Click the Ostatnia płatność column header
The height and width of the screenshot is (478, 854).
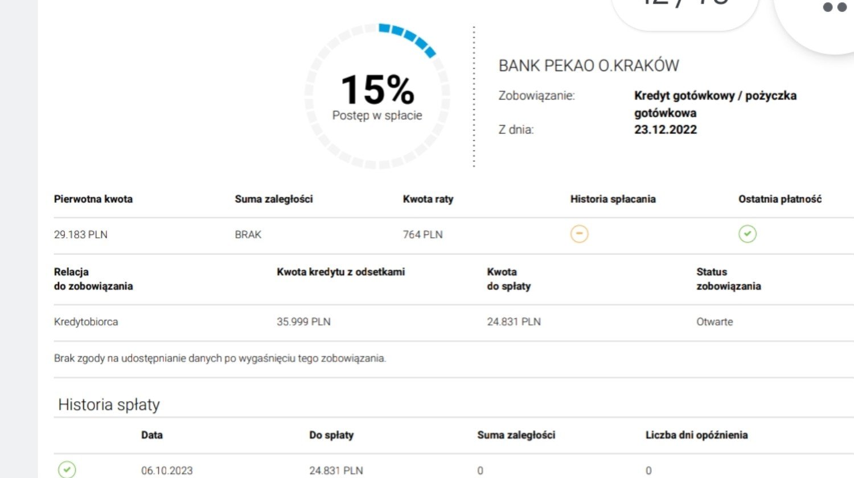coord(780,199)
